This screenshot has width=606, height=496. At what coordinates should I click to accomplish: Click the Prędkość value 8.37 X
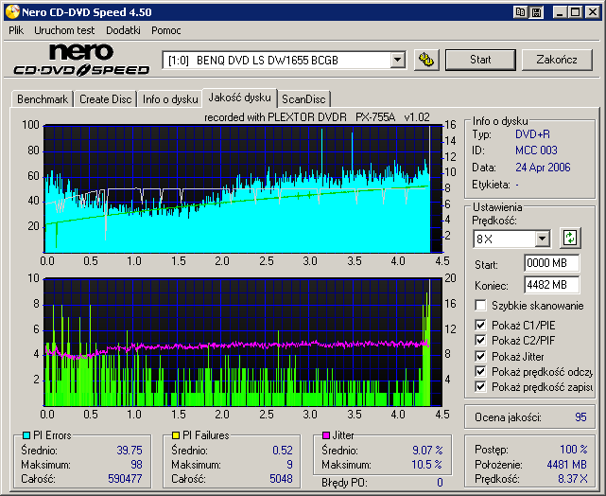click(x=573, y=479)
